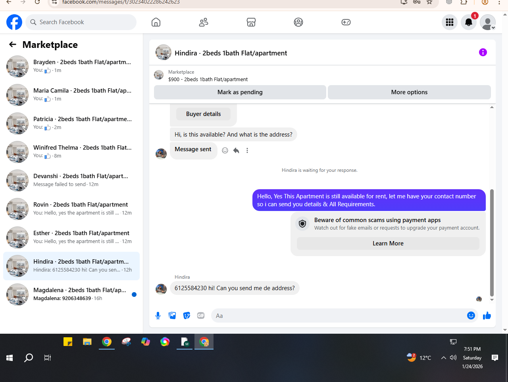
Task: Open Maria Camila's conversation
Action: (x=71, y=95)
